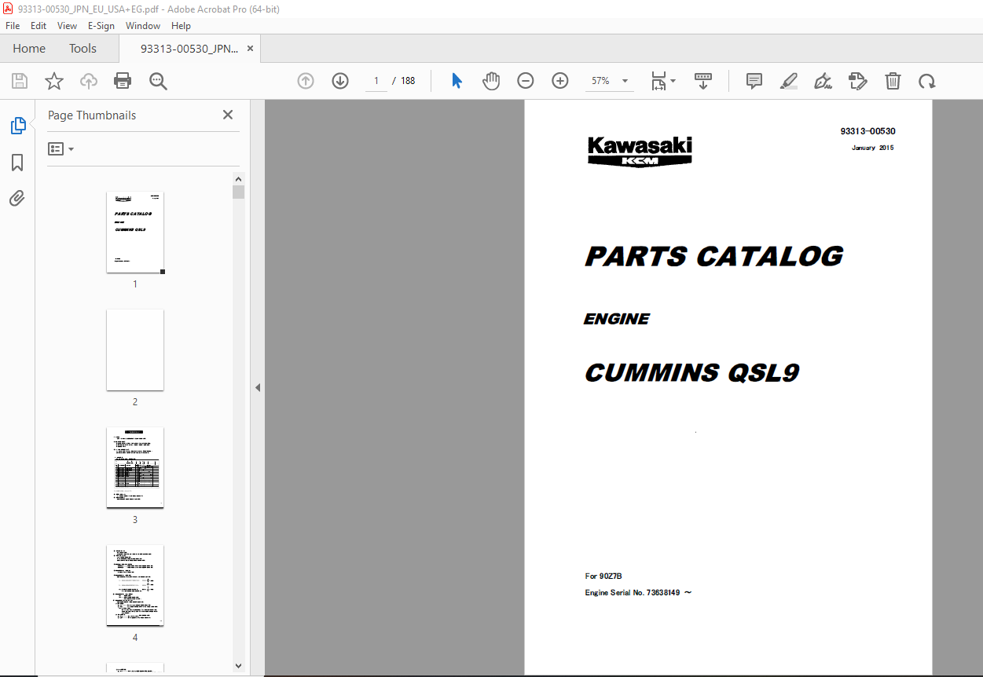Delete page with trash icon
This screenshot has height=677, width=983.
(x=893, y=81)
